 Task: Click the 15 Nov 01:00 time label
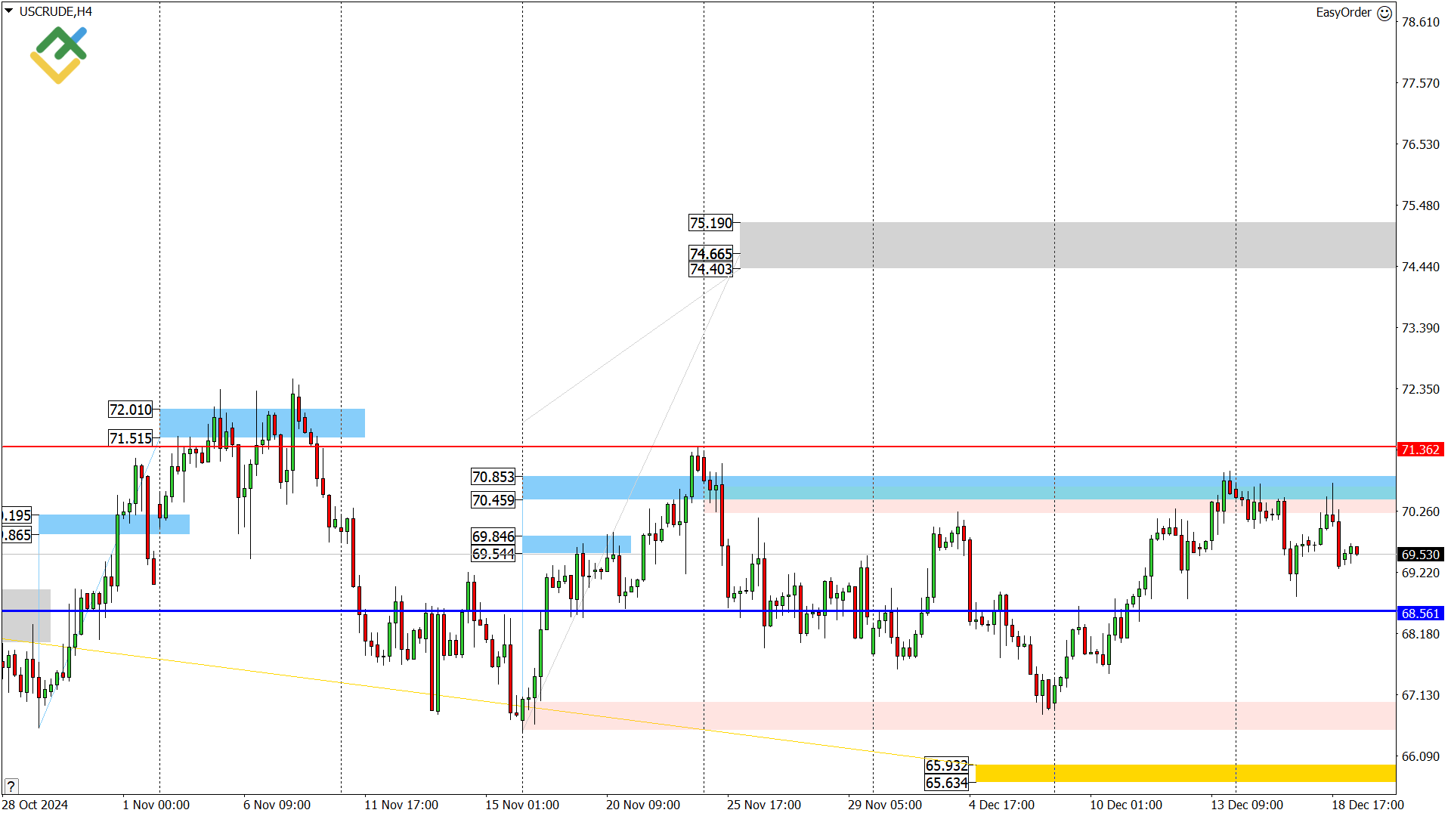[x=522, y=805]
